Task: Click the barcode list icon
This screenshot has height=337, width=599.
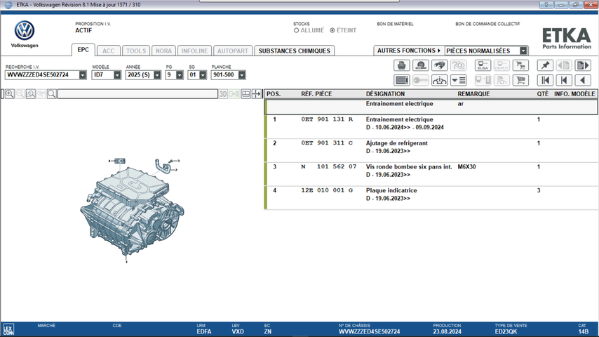Action: [x=401, y=80]
